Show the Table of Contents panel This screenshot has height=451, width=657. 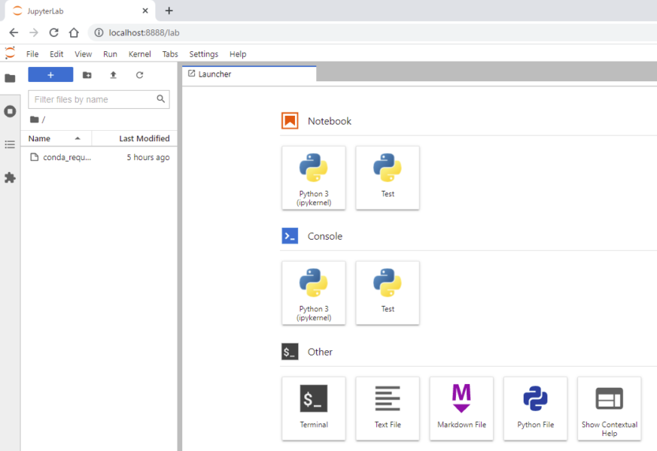coord(10,144)
